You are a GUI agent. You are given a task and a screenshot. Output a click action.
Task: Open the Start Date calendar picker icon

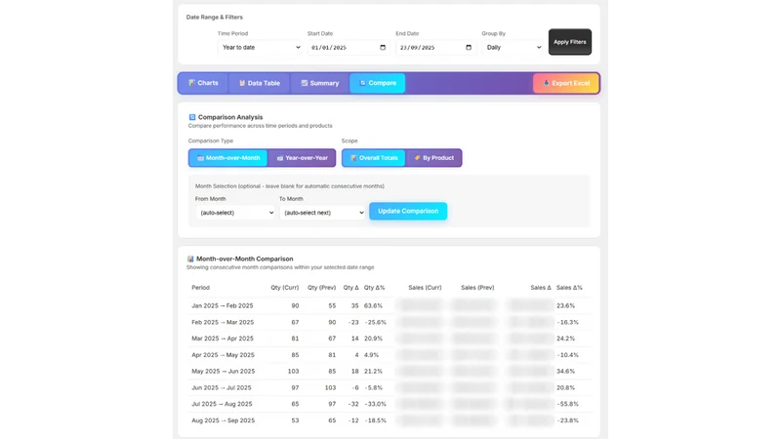pyautogui.click(x=383, y=47)
